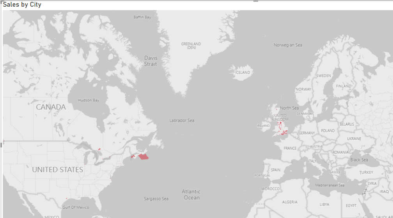The image size is (393, 218).
Task: Click the EGYPT label
Action: point(351,206)
